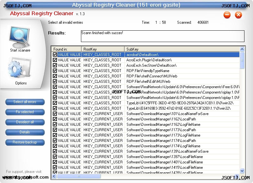Click the orange minimize icon

point(227,15)
